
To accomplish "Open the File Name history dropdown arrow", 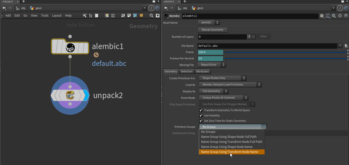I will pos(340,46).
